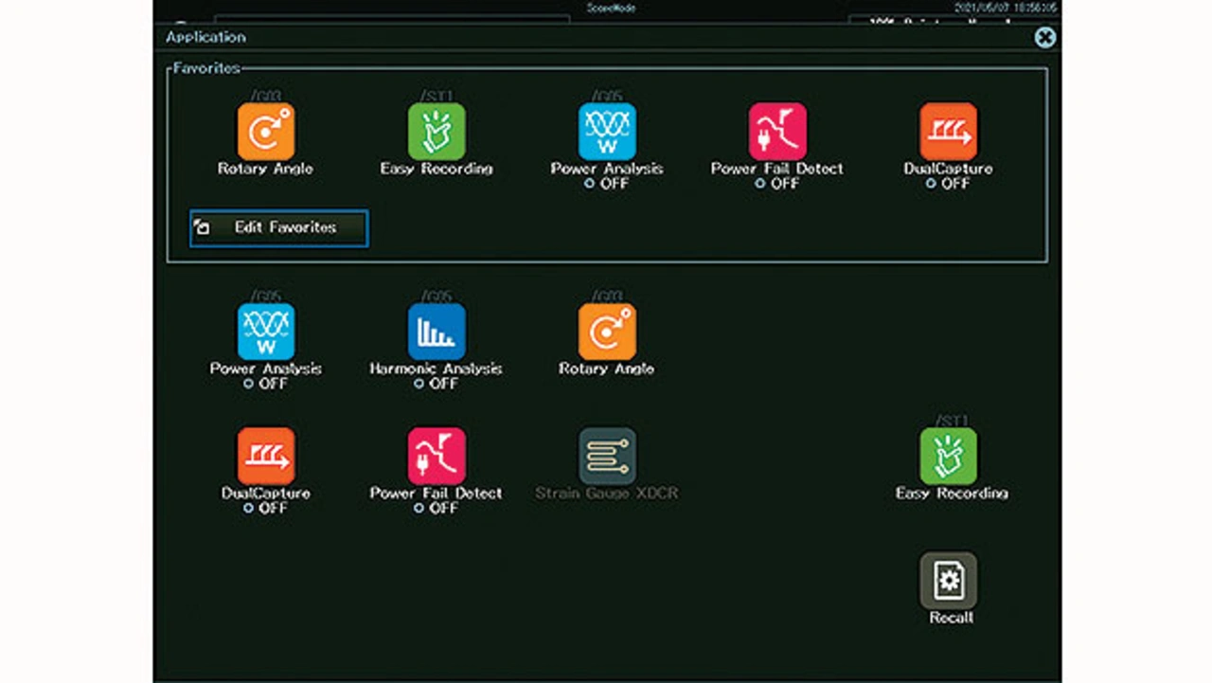The width and height of the screenshot is (1212, 683).
Task: Close the Application dialog
Action: click(1044, 37)
